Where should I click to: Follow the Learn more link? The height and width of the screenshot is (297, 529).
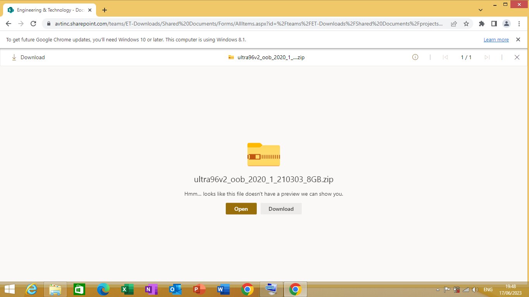pos(496,40)
